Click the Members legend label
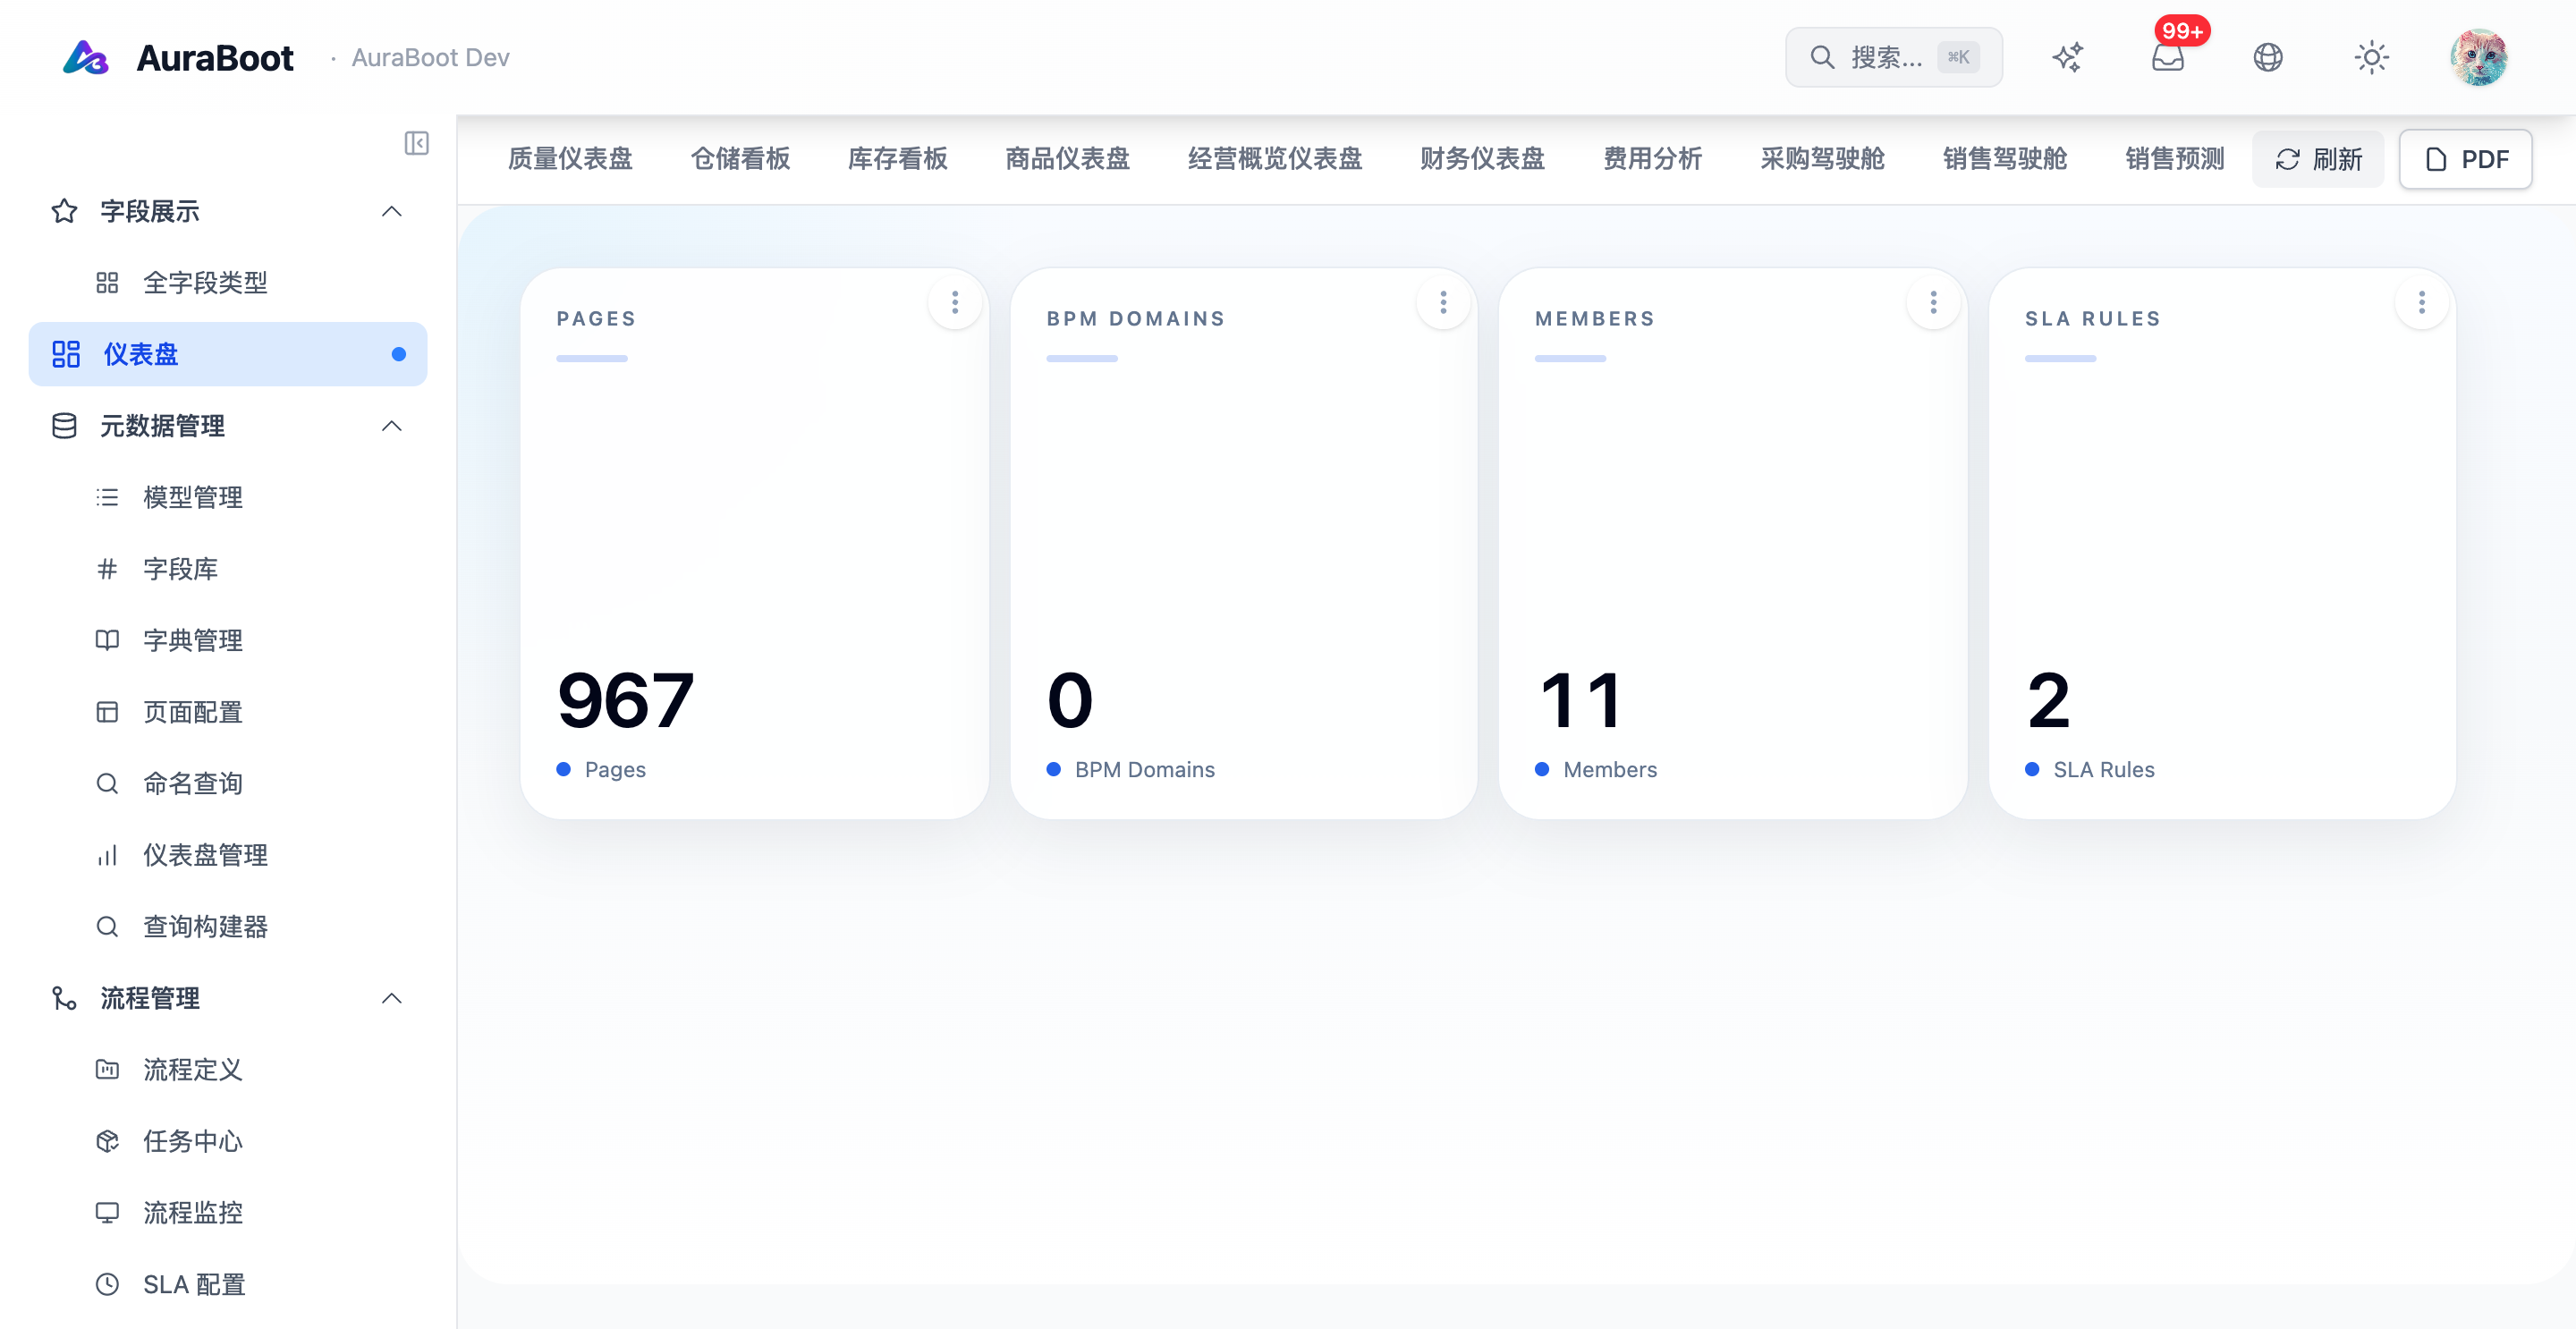This screenshot has height=1329, width=2576. point(1610,769)
